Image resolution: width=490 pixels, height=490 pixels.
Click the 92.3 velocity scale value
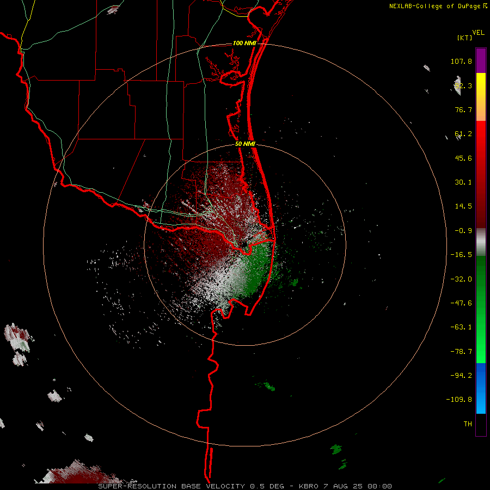coord(463,85)
